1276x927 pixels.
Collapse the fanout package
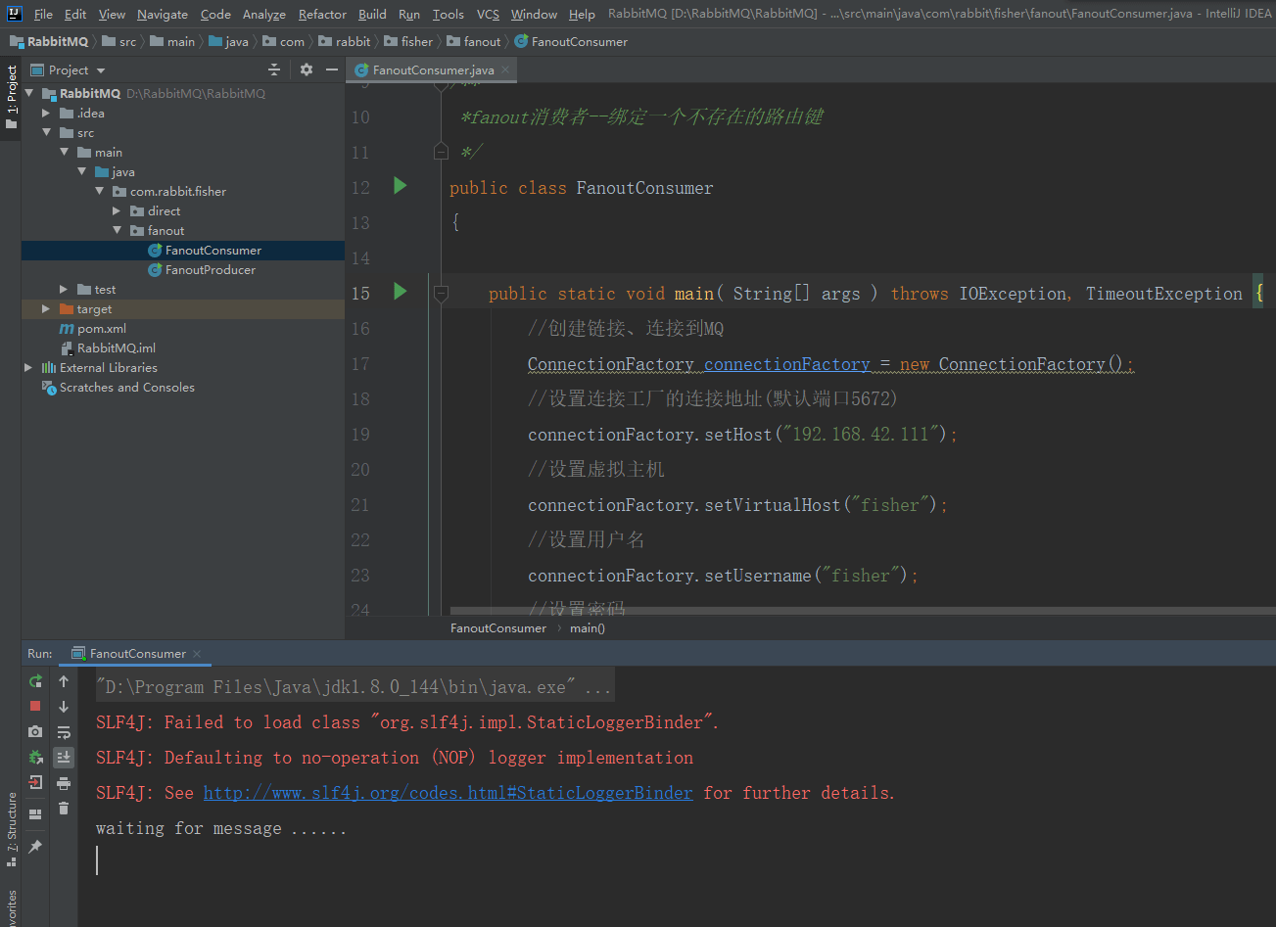[x=117, y=231]
